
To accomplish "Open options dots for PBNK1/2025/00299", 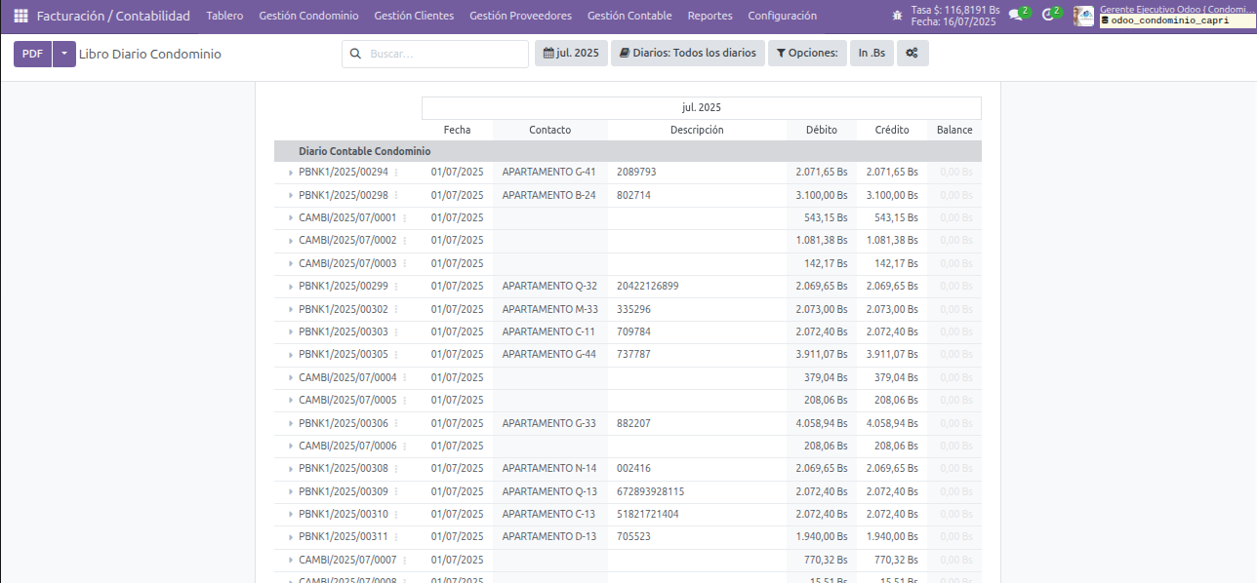I will (396, 286).
